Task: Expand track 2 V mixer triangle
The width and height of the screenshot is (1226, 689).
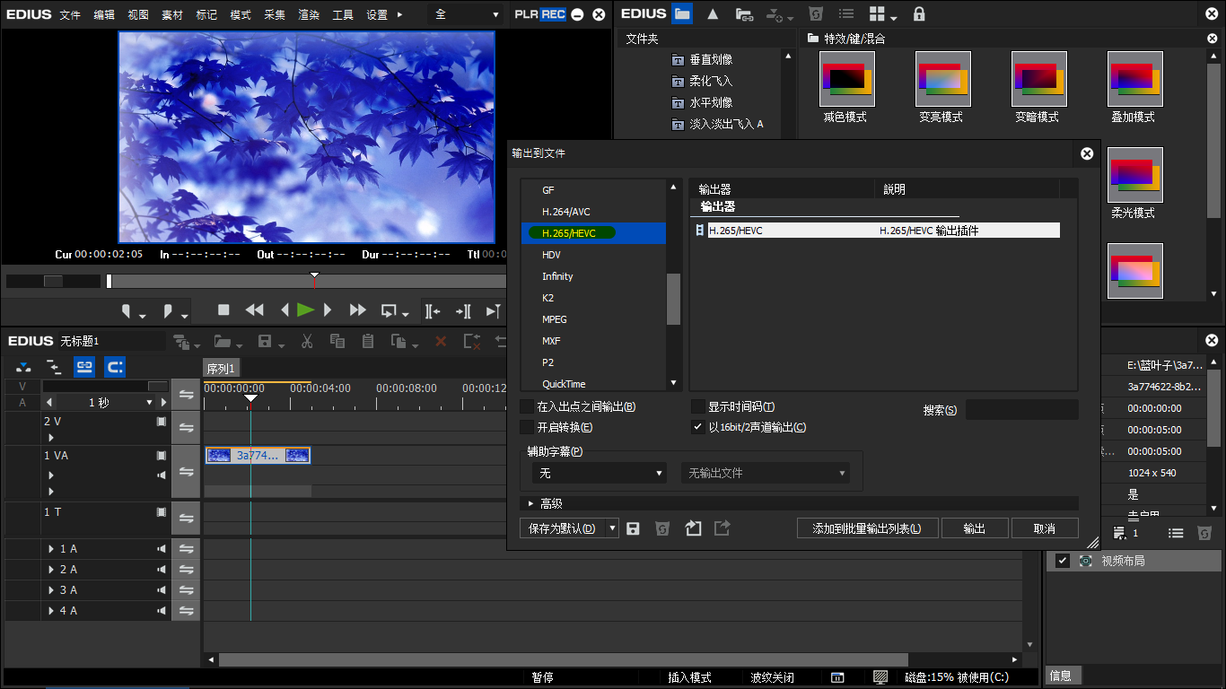Action: (51, 438)
